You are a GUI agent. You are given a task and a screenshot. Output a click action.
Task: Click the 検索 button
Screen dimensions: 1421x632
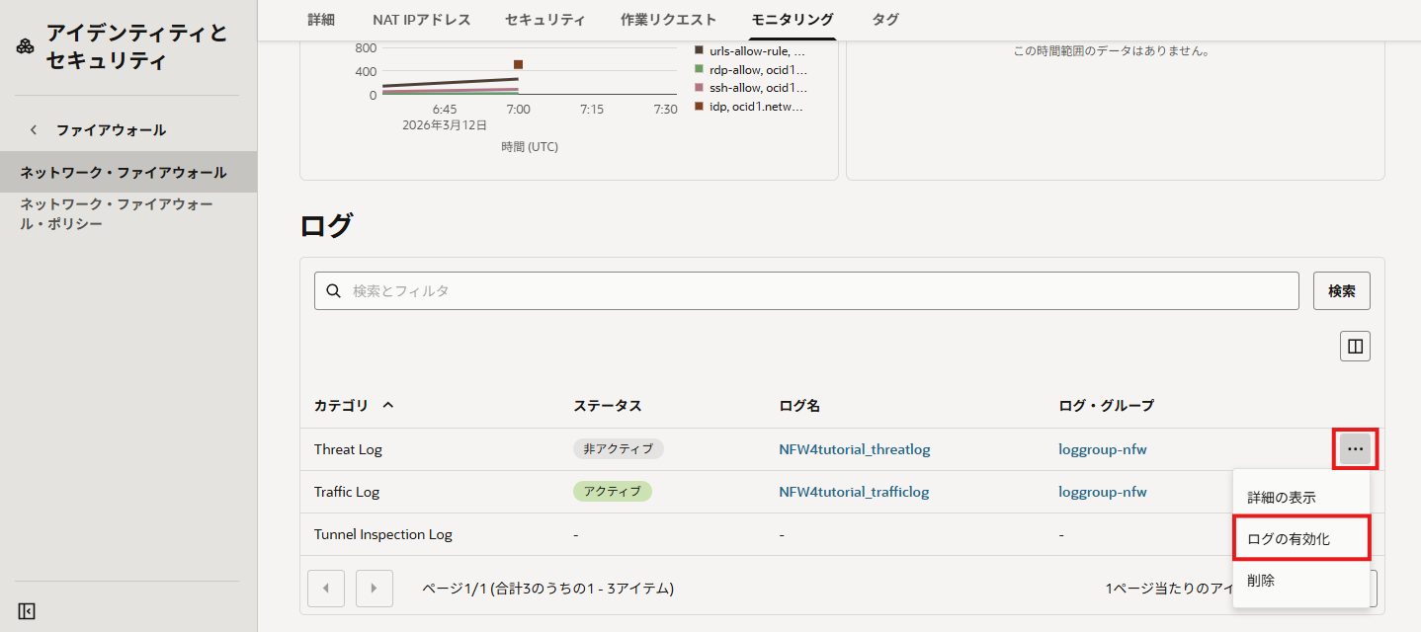coord(1341,291)
